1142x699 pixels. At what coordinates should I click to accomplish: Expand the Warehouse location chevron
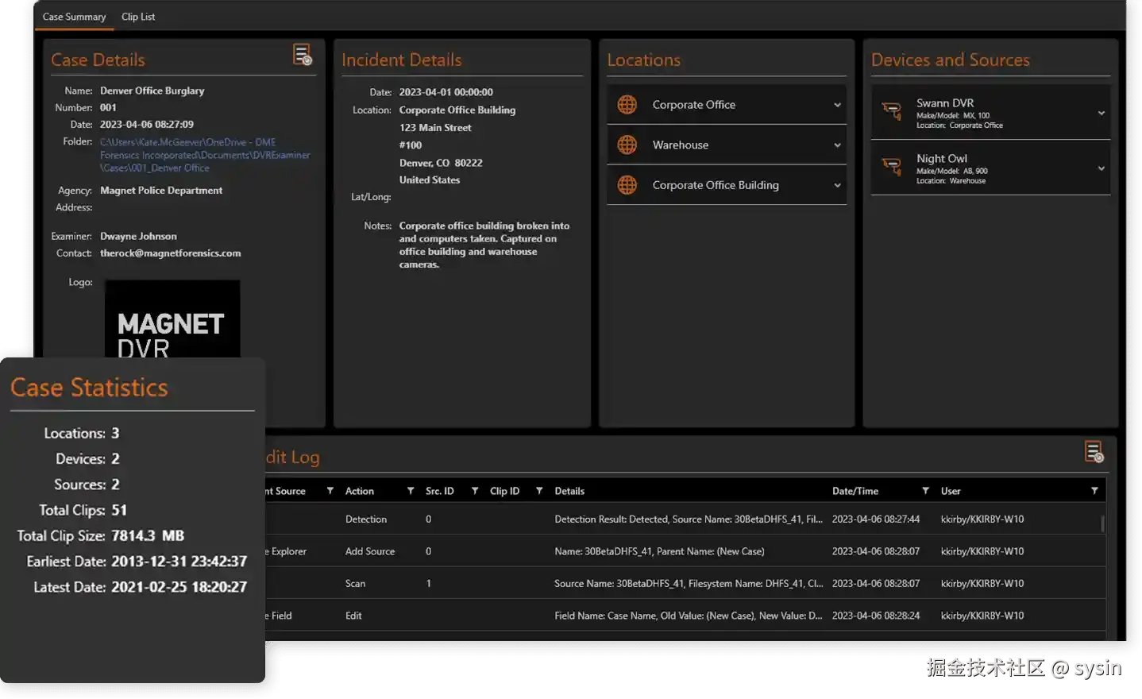click(837, 145)
